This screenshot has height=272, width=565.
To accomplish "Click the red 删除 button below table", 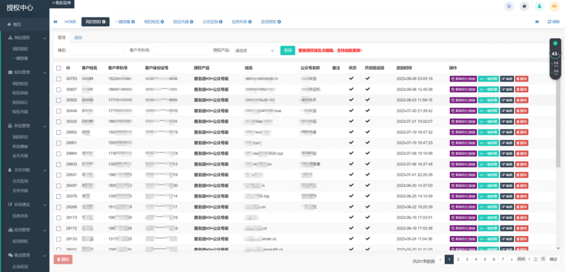I will coord(63,259).
